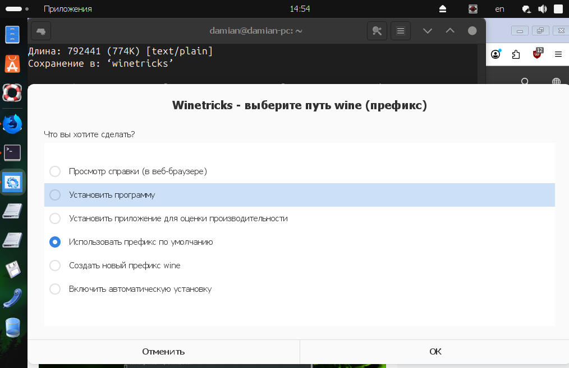
Task: Restore the browser window with restore button
Action: pyautogui.click(x=541, y=31)
